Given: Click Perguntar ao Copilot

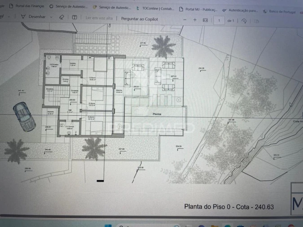Looking at the screenshot, I should click(140, 19).
